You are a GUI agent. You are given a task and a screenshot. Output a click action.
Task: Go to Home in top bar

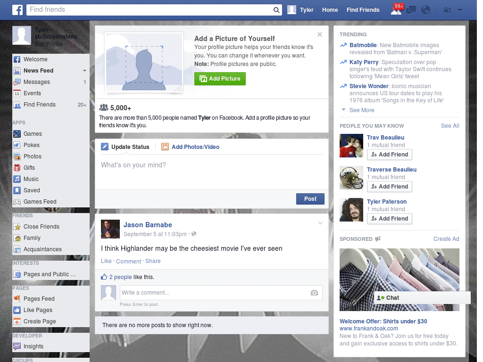click(330, 10)
